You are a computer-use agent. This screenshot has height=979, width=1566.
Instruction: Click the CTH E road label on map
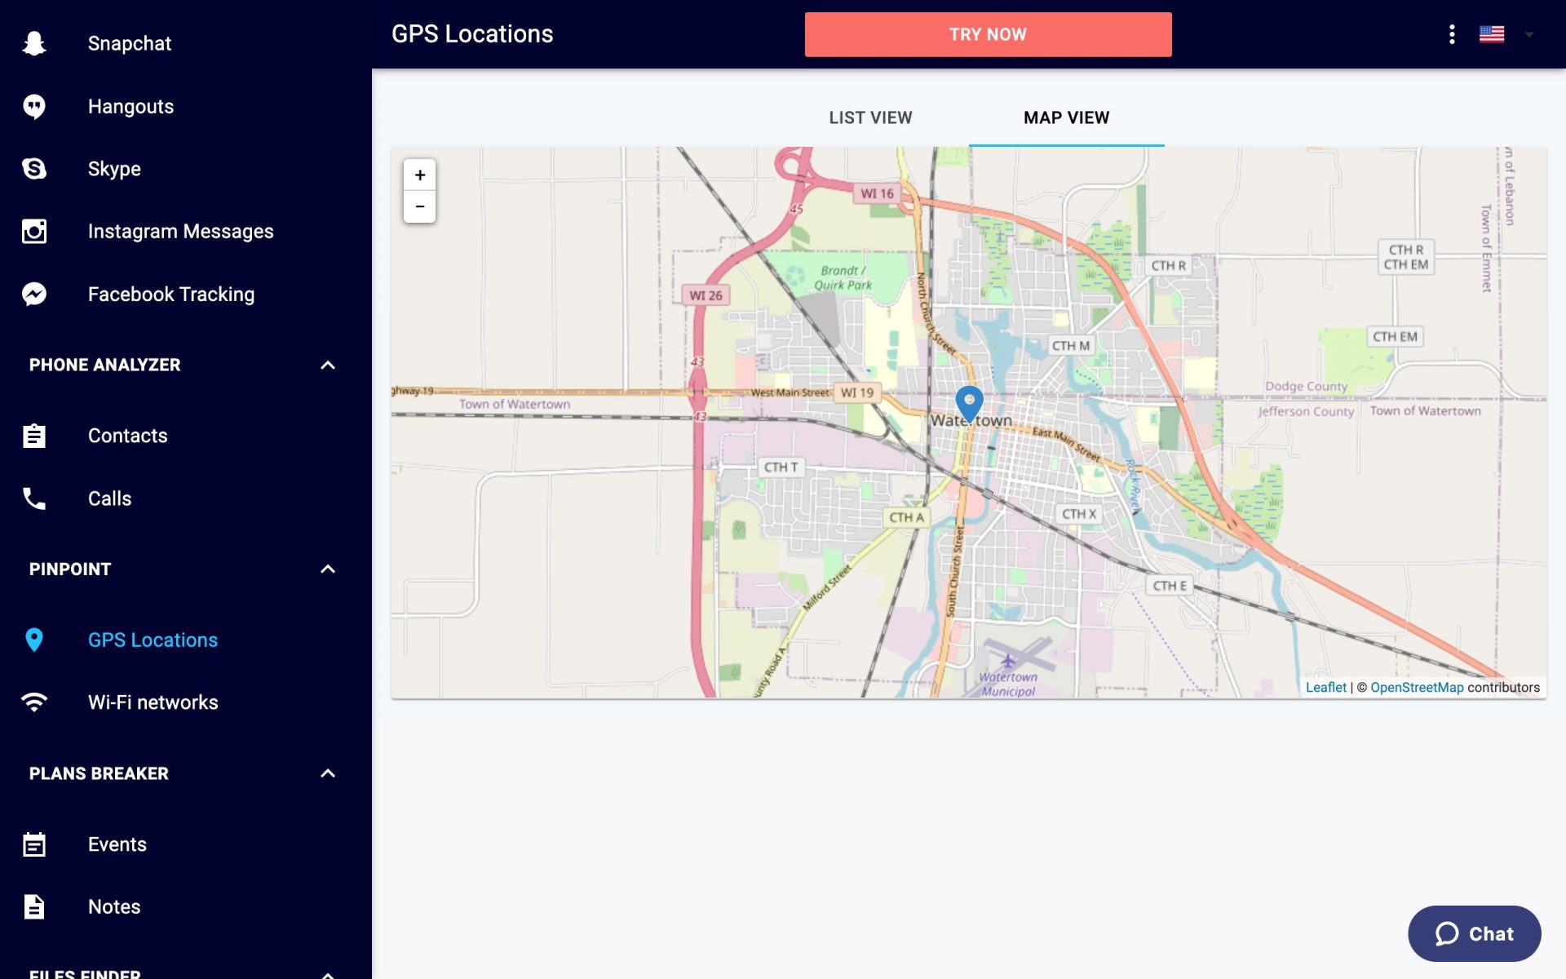click(x=1170, y=586)
